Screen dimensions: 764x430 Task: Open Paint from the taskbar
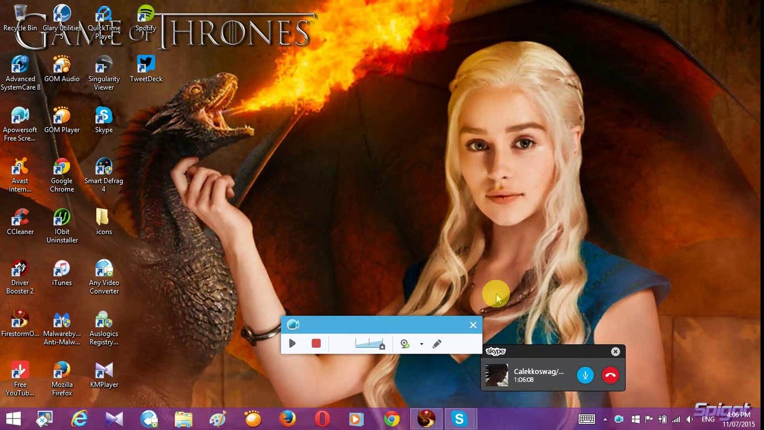[218, 419]
